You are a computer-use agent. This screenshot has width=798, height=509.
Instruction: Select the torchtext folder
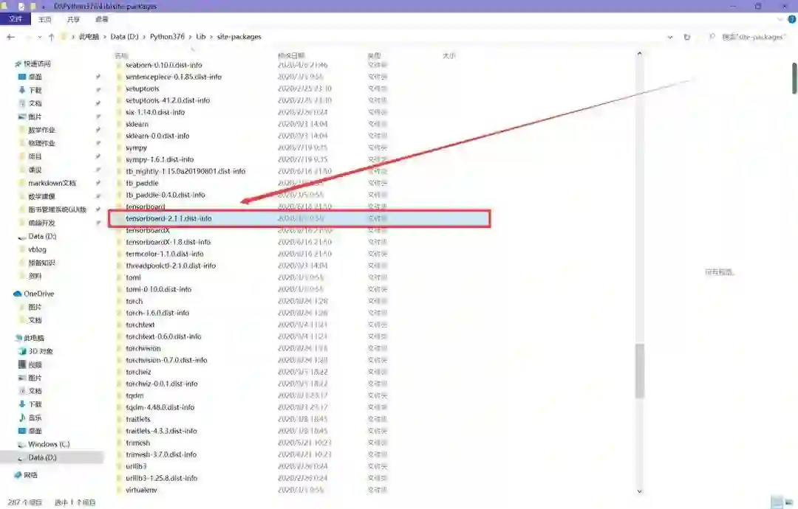[x=140, y=325]
